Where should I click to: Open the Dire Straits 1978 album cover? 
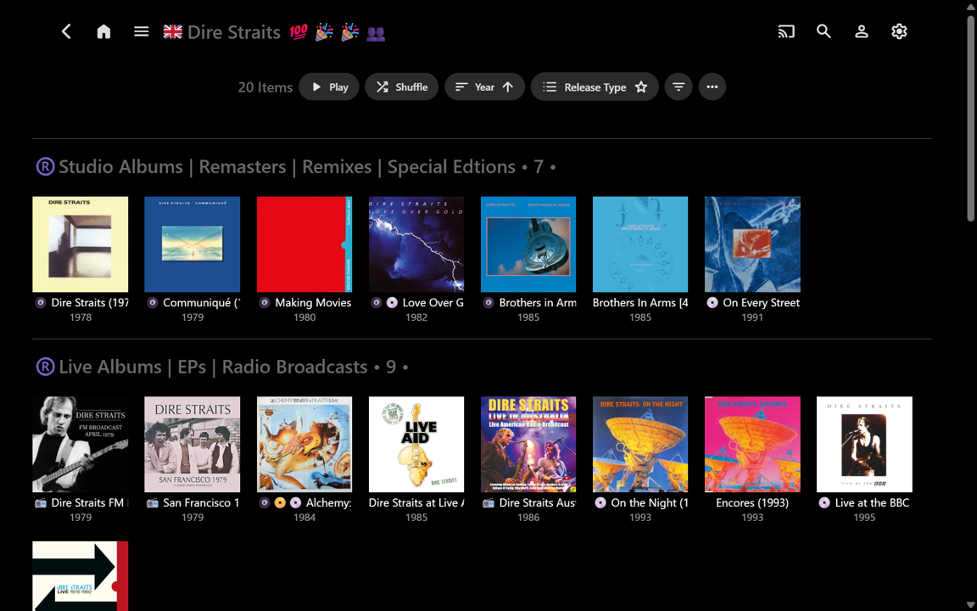tap(81, 244)
